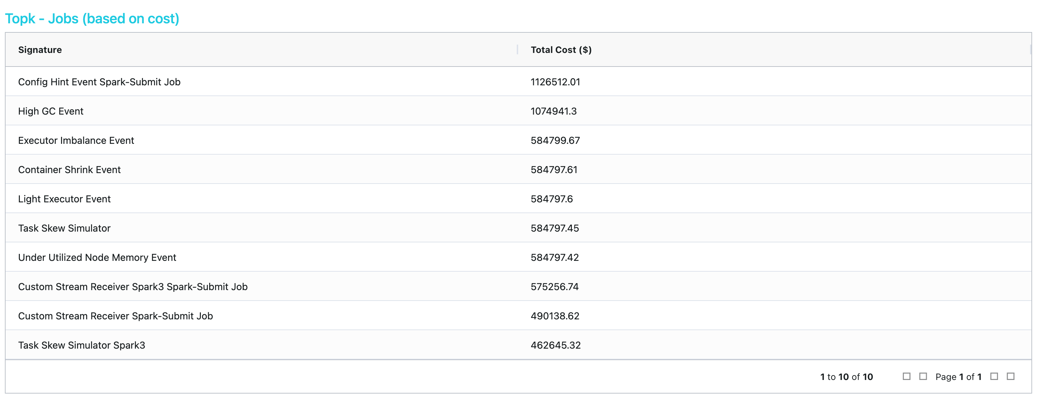This screenshot has width=1037, height=404.
Task: Select the Executor Imbalance Event row
Action: coord(76,141)
